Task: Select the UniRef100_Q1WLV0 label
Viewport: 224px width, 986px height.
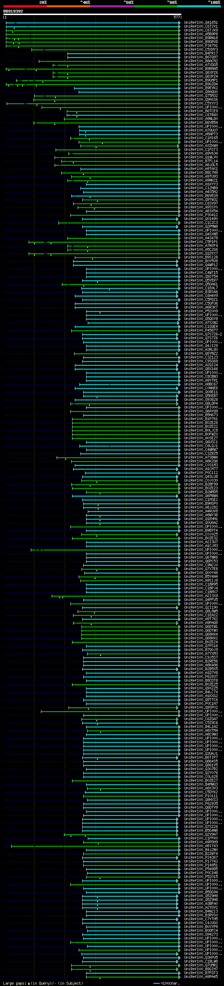Action: (201, 157)
